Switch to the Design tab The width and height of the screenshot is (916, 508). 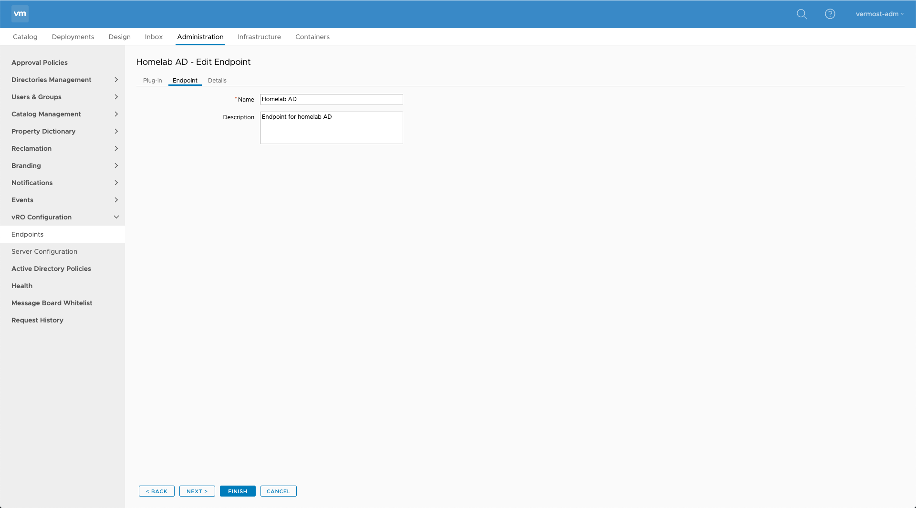[120, 37]
